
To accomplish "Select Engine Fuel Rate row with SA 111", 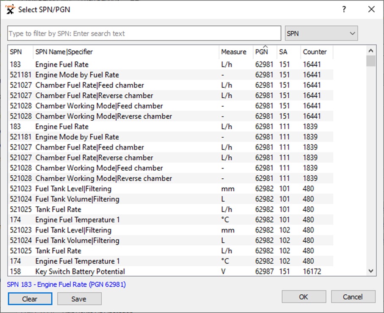I will tap(171, 127).
